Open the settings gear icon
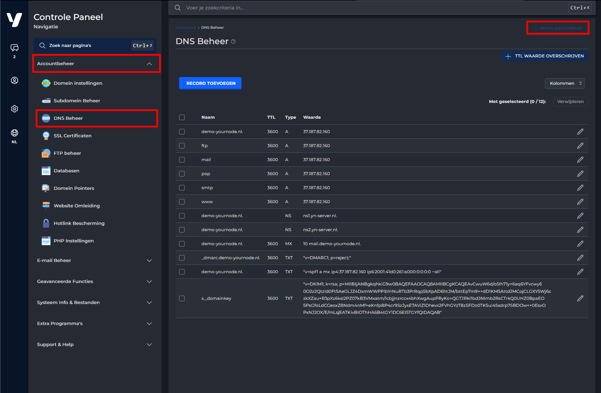The image size is (601, 393). [14, 109]
